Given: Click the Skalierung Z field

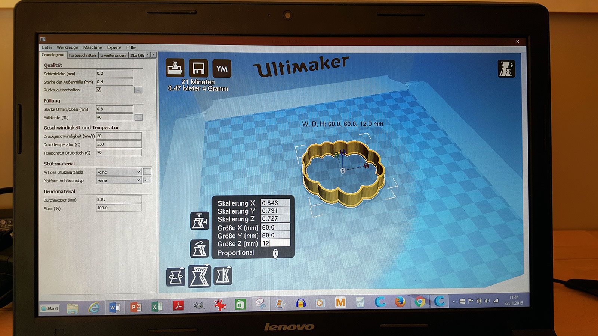Looking at the screenshot, I should (x=275, y=219).
